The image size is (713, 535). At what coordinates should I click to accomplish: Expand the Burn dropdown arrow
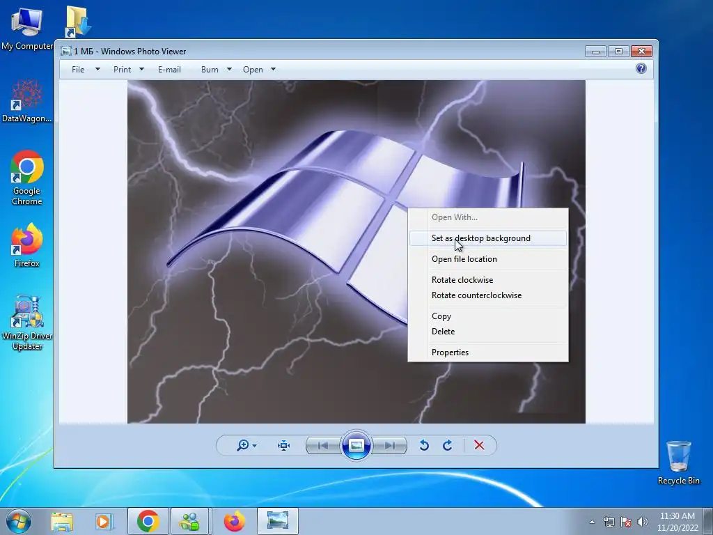(229, 69)
